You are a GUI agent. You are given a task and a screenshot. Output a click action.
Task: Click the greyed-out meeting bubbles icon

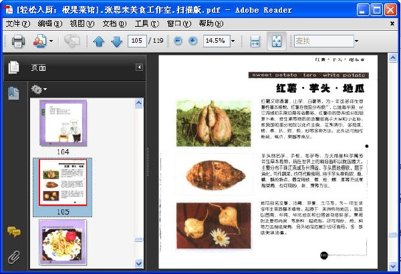point(72,41)
